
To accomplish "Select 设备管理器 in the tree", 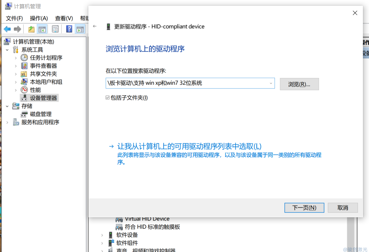I will pos(43,98).
